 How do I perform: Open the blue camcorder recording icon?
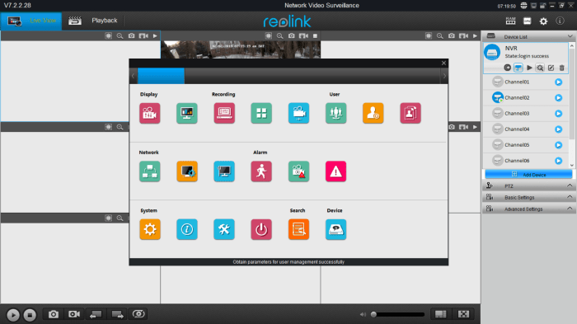(x=298, y=113)
